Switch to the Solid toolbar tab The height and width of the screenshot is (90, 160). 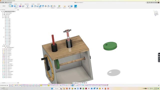point(10,4)
